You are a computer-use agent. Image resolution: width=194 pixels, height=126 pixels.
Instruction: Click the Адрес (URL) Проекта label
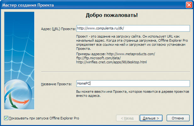[x=58, y=29]
